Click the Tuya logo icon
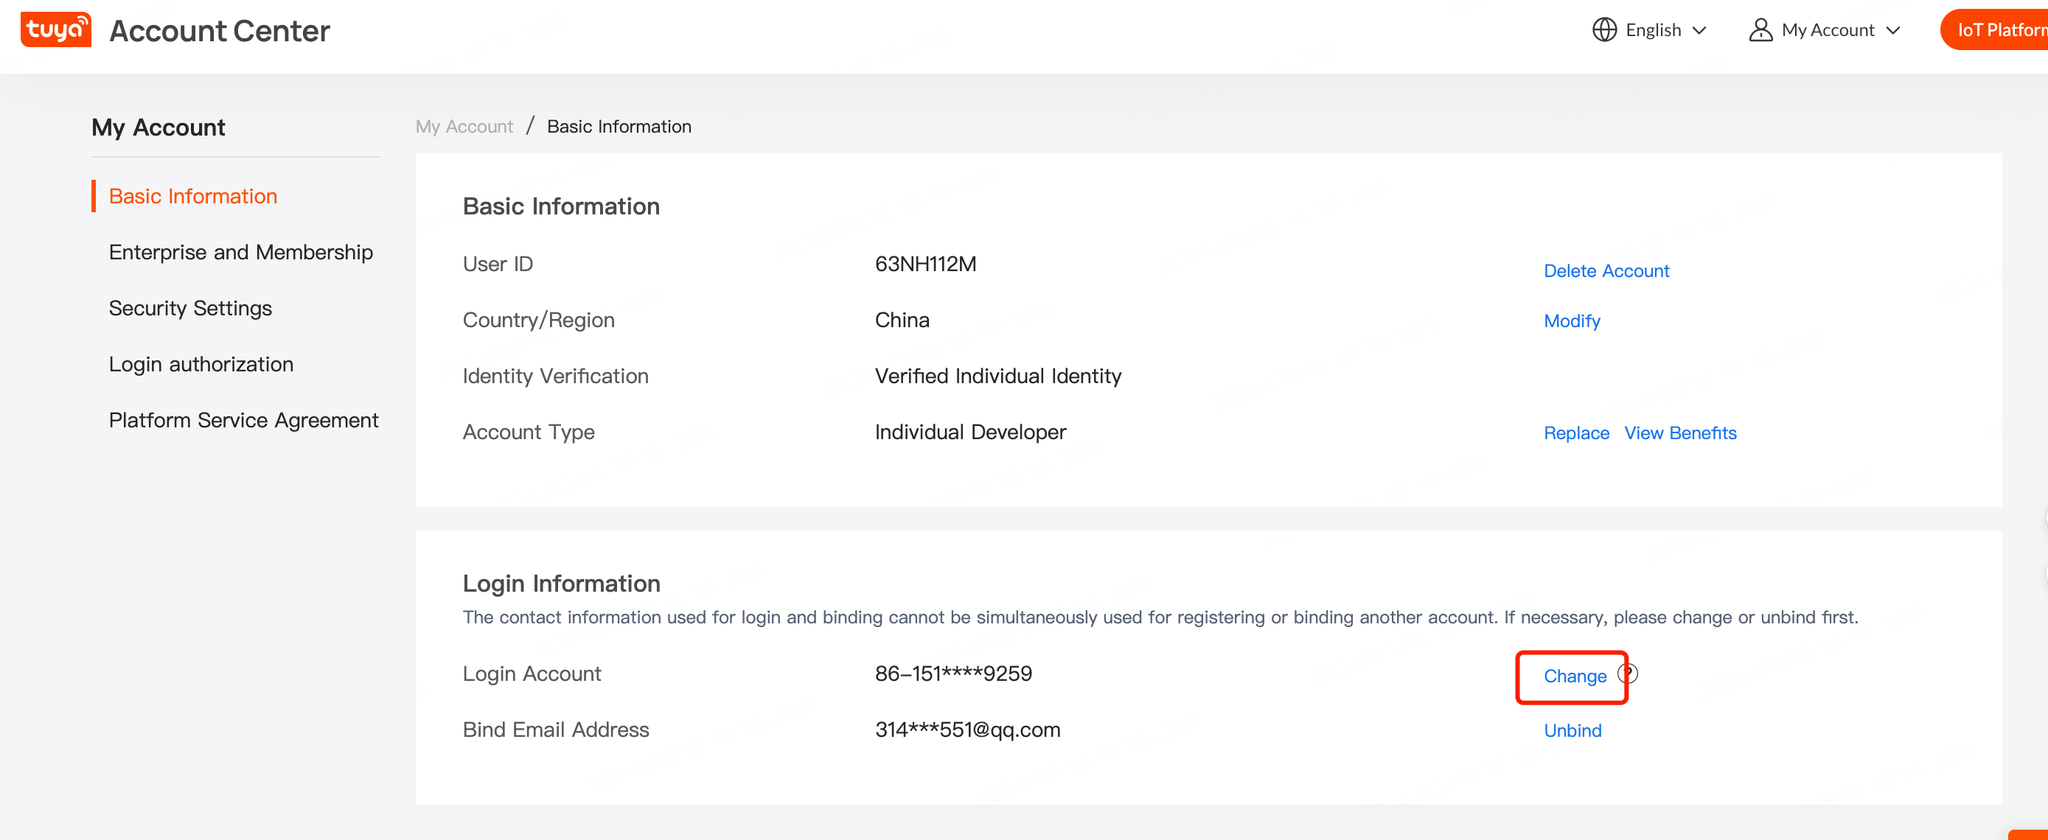 pyautogui.click(x=55, y=30)
